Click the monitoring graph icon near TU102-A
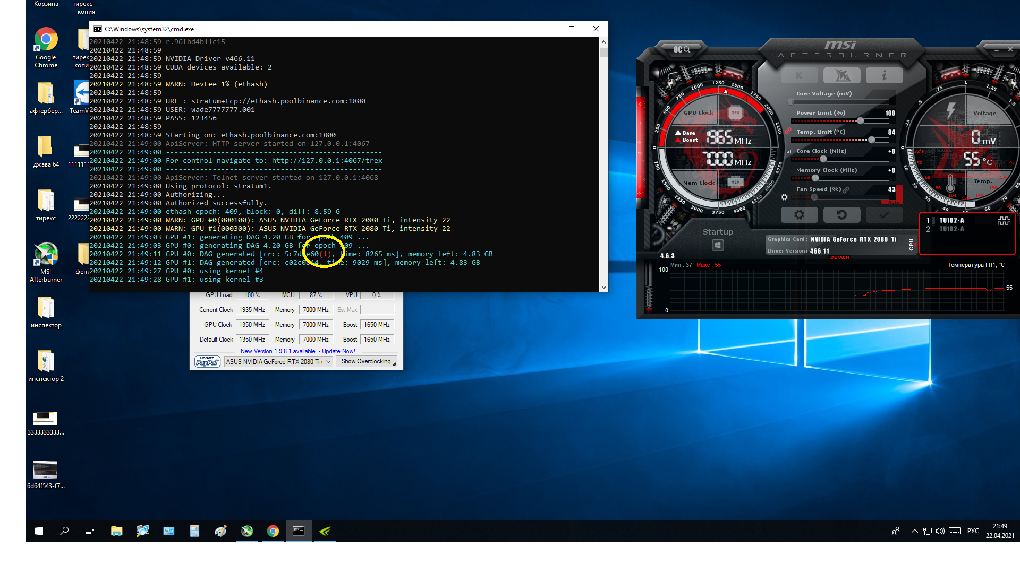 coord(1004,221)
